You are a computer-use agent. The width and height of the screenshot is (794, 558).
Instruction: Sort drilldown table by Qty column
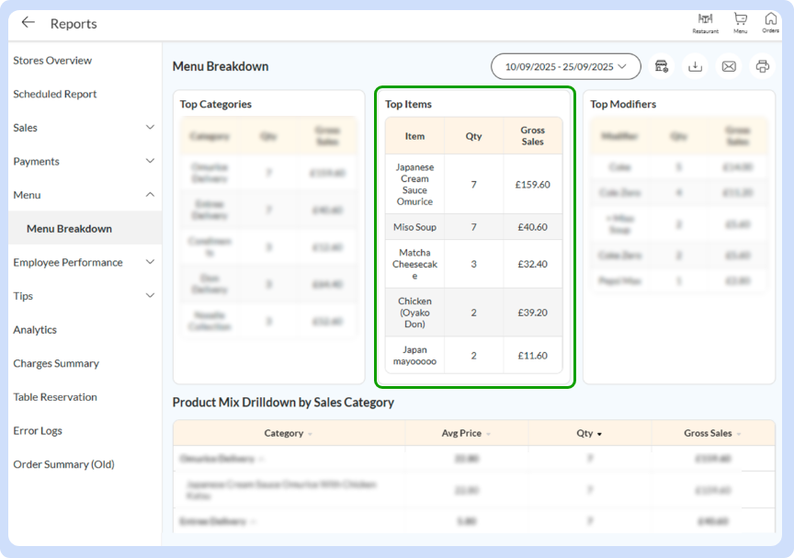coord(589,433)
